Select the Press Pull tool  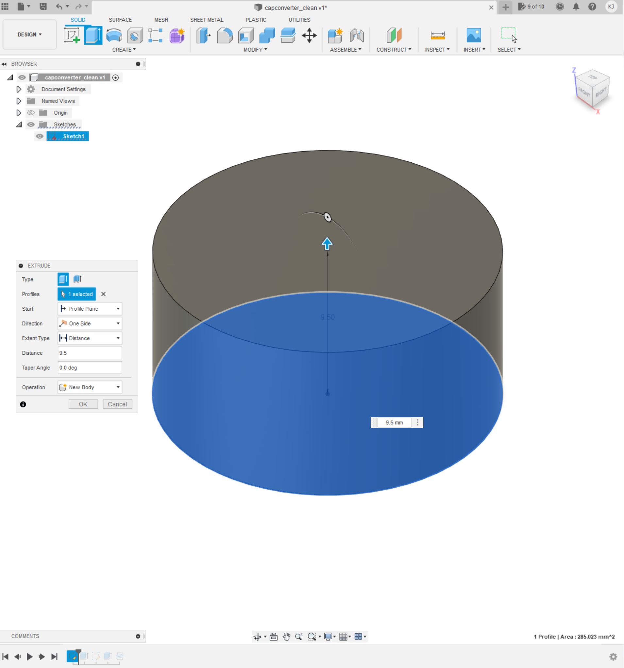(x=203, y=35)
